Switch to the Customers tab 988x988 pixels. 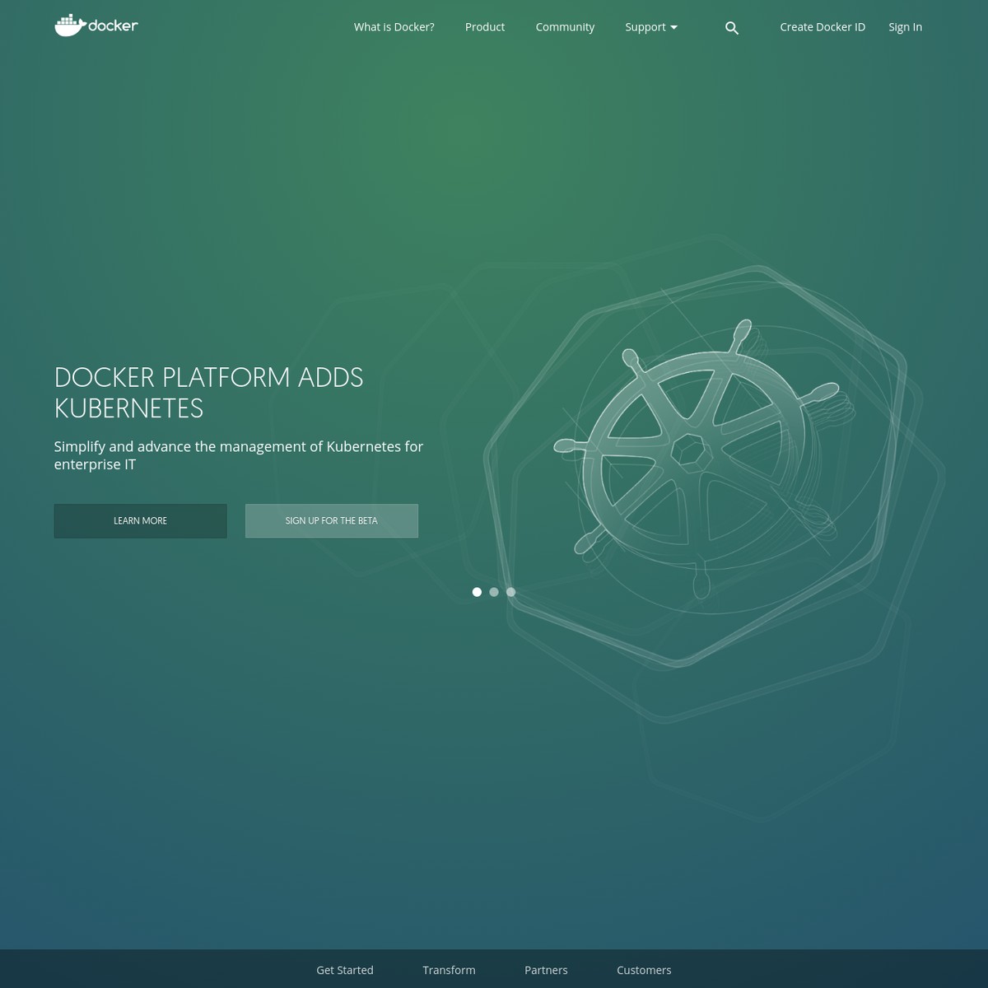point(644,970)
